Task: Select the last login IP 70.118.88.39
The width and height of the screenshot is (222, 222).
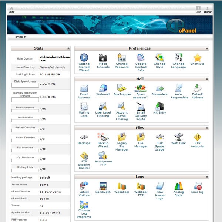Action: pyautogui.click(x=50, y=74)
